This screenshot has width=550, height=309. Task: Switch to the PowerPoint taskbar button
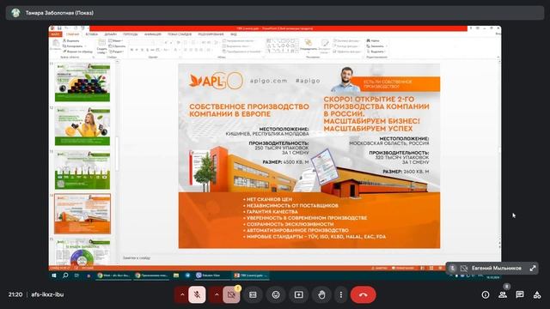(250, 276)
